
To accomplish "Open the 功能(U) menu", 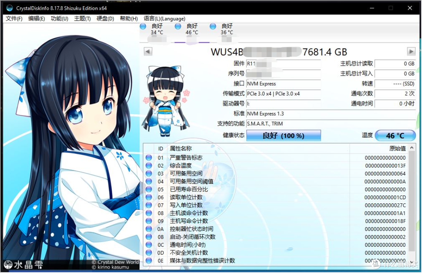I will tap(59, 19).
